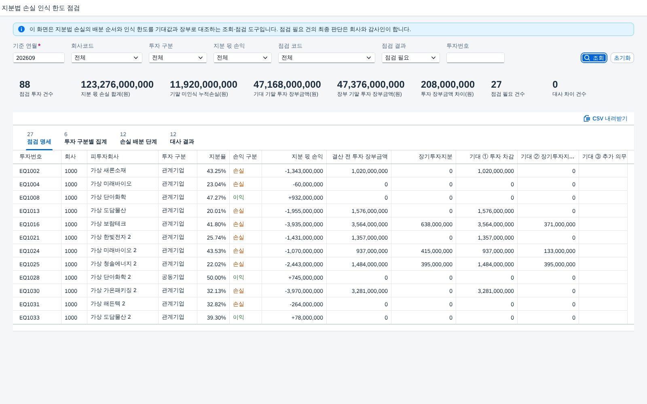Expand the 점검 코드 dropdown

click(x=327, y=58)
